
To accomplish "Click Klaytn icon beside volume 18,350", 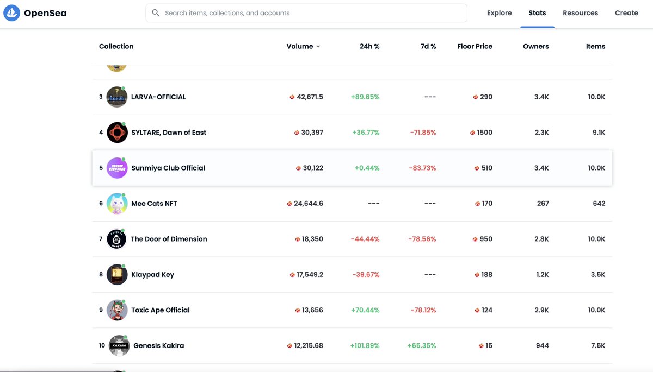I will [x=298, y=239].
